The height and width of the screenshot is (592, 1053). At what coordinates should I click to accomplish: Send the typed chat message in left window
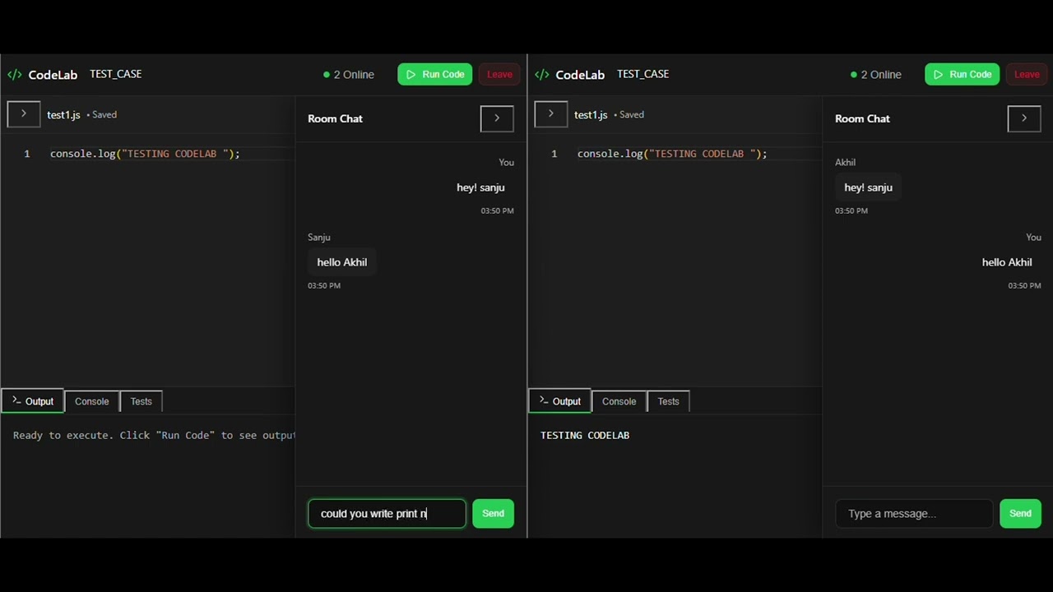(x=493, y=514)
